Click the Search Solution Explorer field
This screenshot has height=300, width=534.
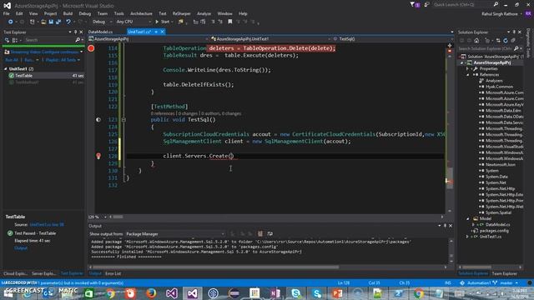pyautogui.click(x=486, y=48)
